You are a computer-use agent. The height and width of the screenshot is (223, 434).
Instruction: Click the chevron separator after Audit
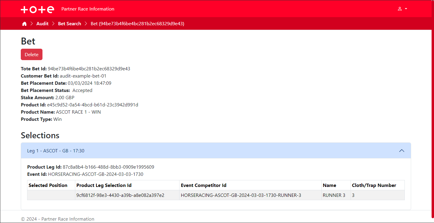click(53, 23)
